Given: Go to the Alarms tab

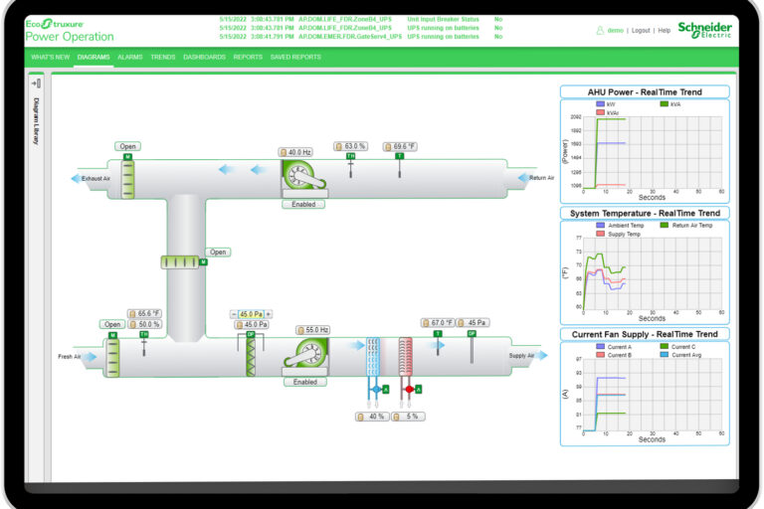Looking at the screenshot, I should click(x=130, y=57).
